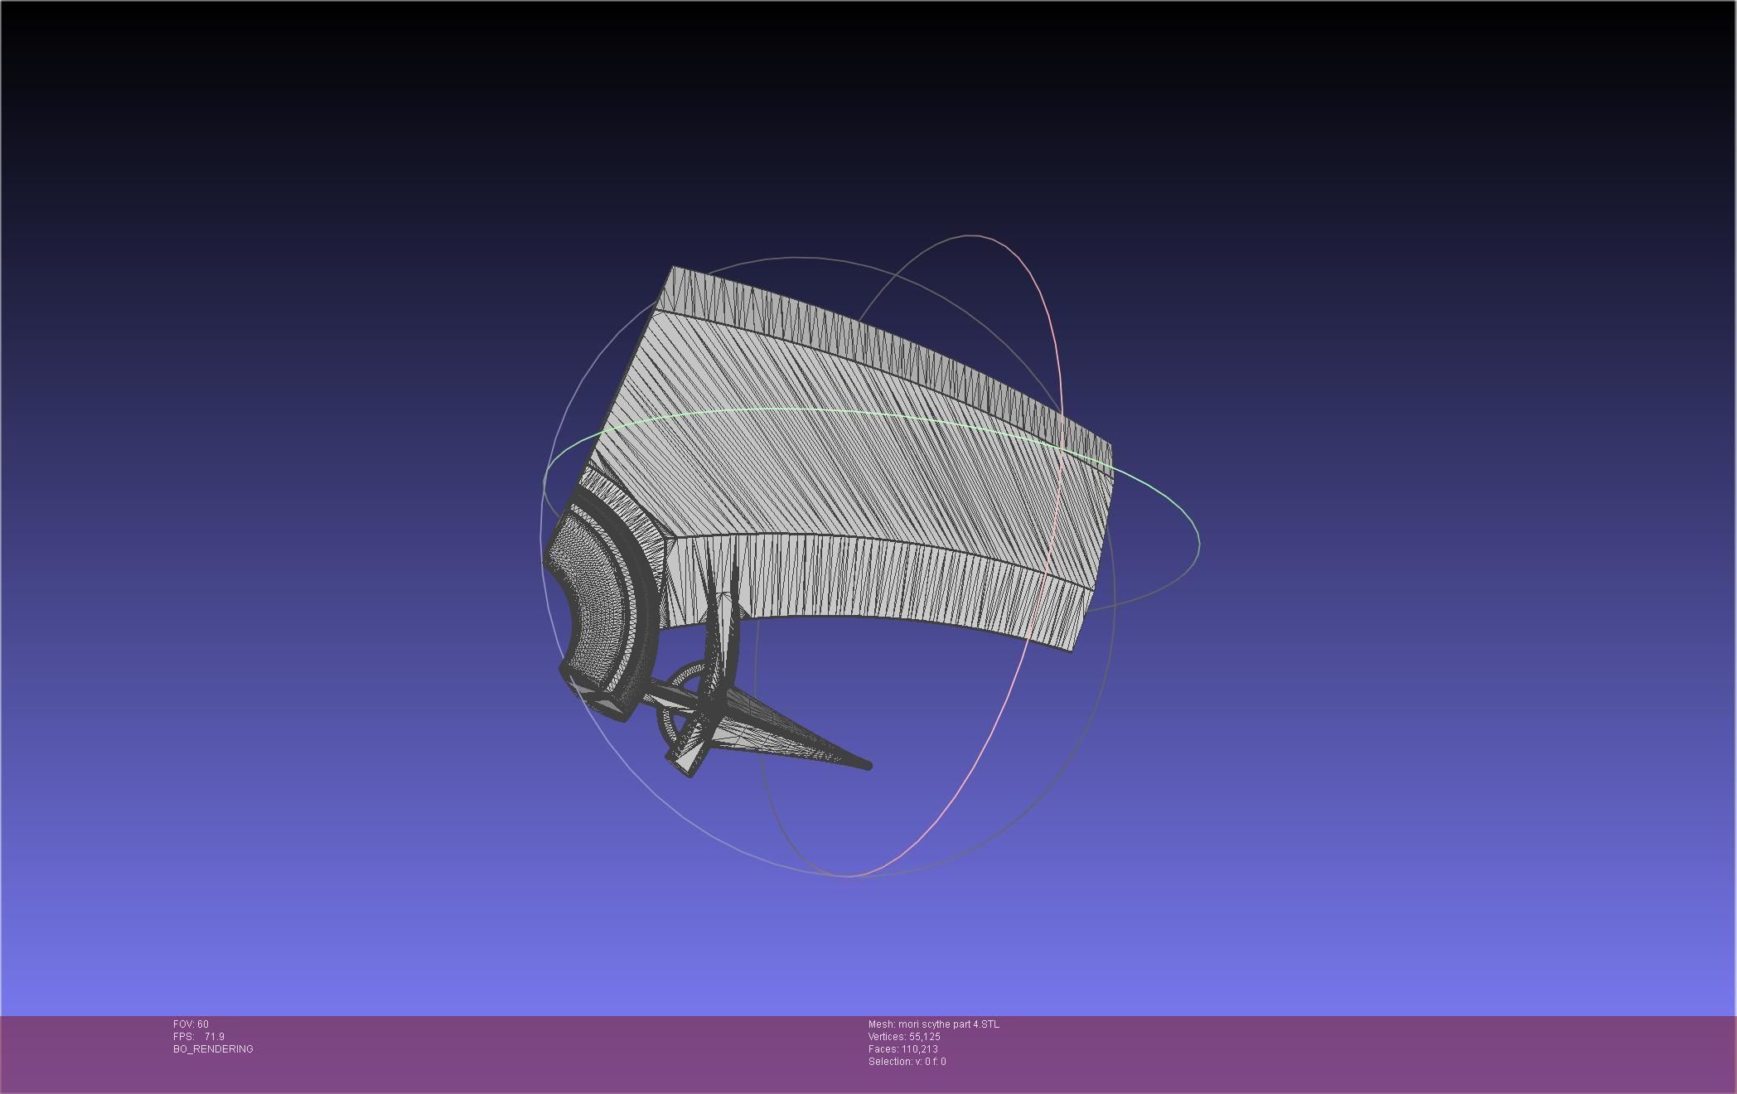Click the Selection: v: 0 f: 0 text
1737x1094 pixels.
(907, 1062)
